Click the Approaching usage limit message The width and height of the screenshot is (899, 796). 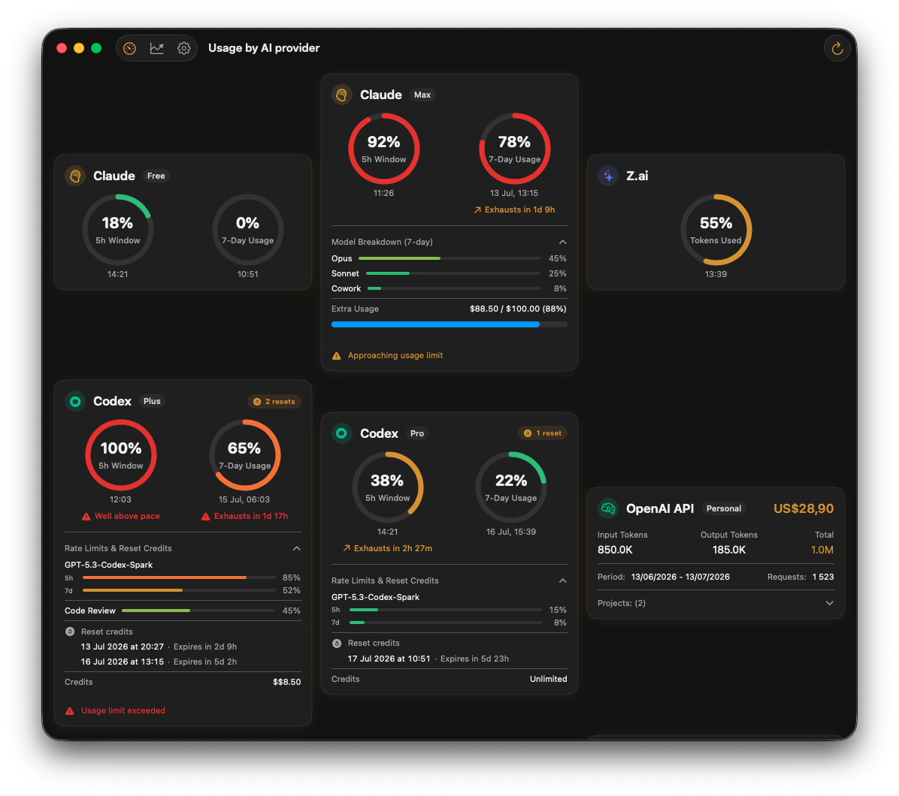pos(395,356)
